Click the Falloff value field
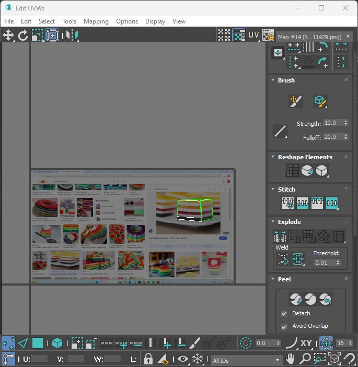Screen dimensions: 358x367 333,137
